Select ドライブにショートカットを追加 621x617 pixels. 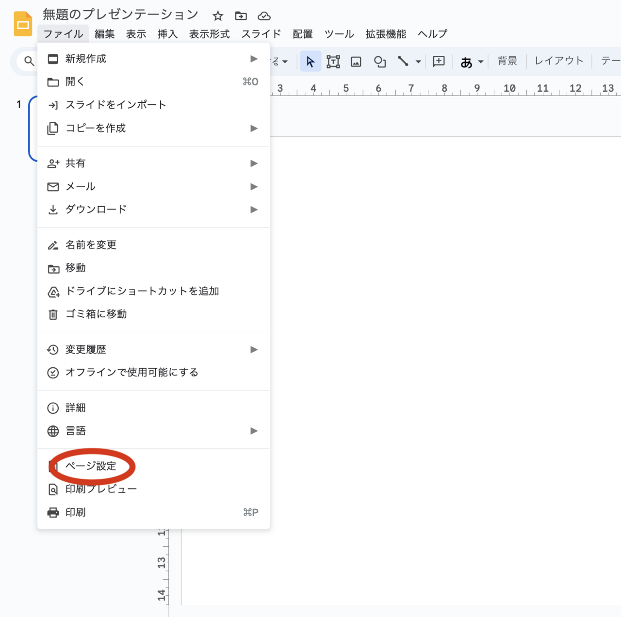(153, 291)
